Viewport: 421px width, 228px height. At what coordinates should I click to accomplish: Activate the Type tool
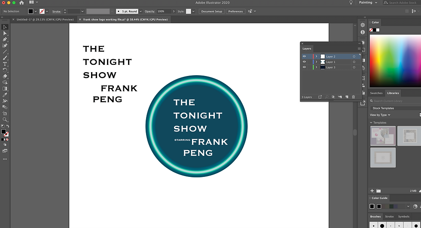pyautogui.click(x=5, y=64)
